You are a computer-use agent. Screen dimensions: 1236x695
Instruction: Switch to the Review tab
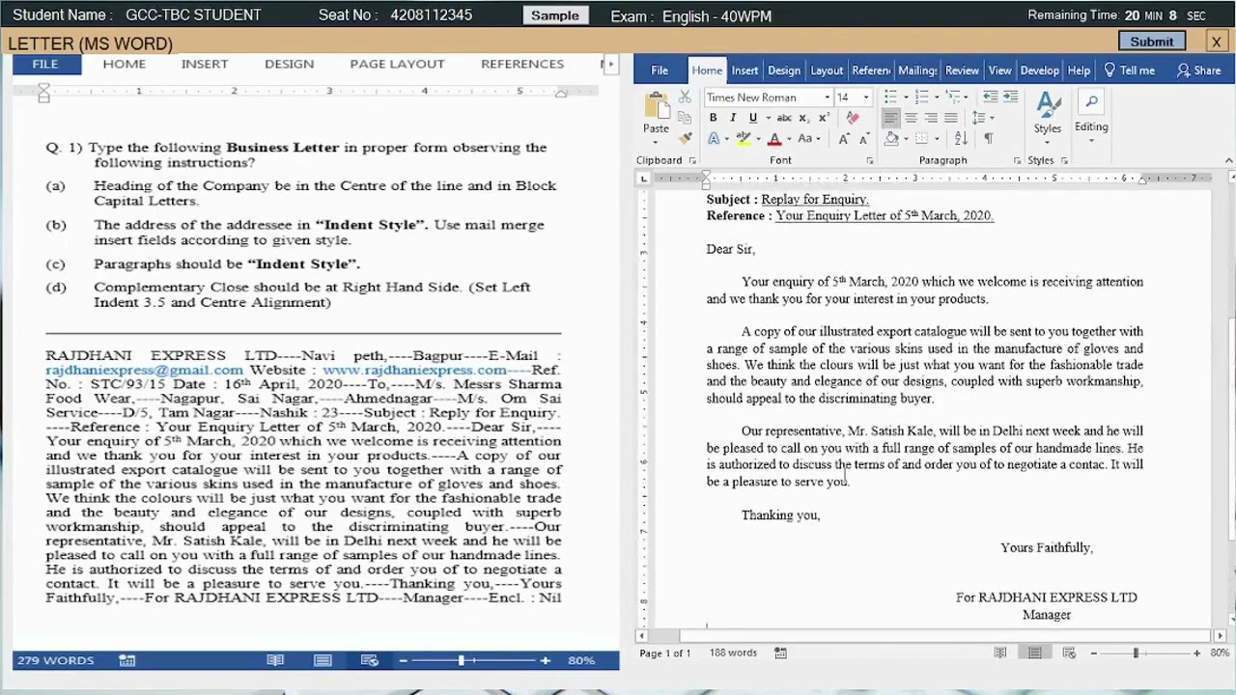coord(962,70)
